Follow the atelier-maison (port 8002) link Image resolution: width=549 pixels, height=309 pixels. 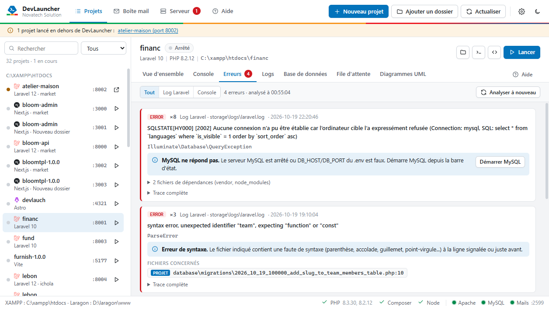[148, 31]
